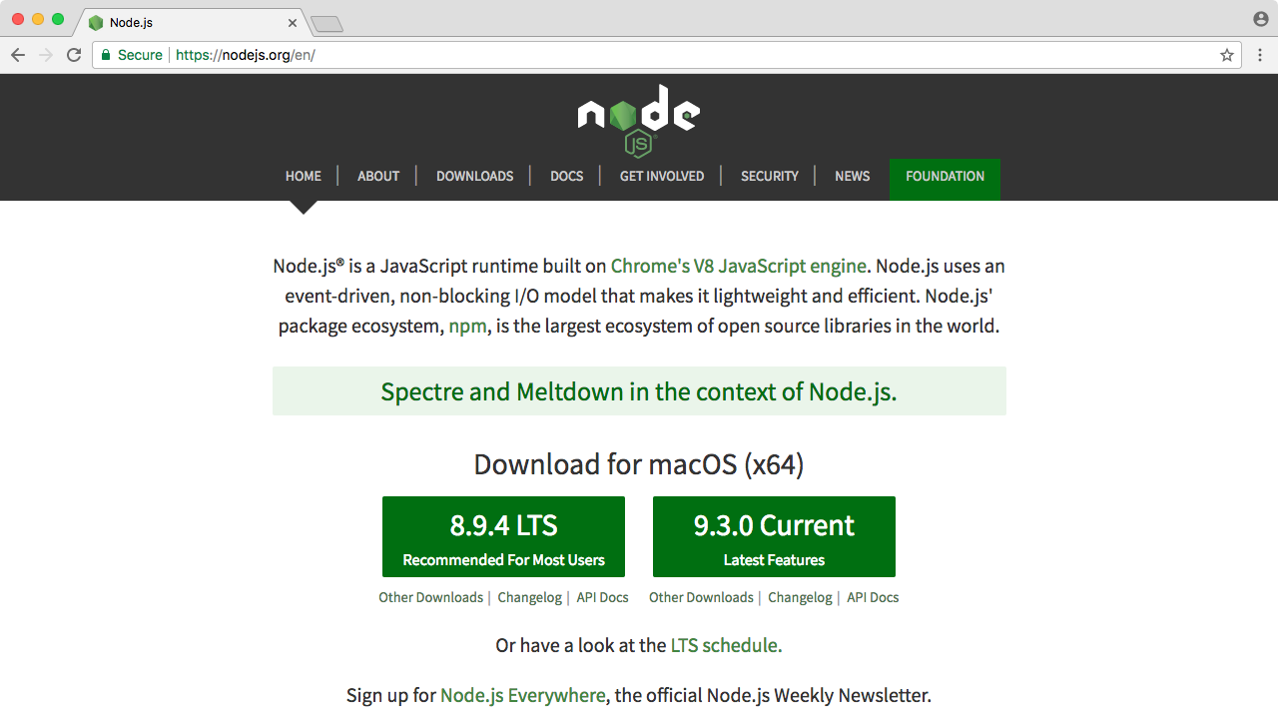Bookmark this page with the star
The width and height of the screenshot is (1278, 720).
pos(1227,55)
